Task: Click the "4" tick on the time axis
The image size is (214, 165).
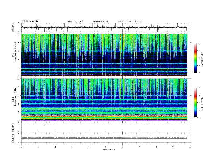Action: click(x=89, y=147)
